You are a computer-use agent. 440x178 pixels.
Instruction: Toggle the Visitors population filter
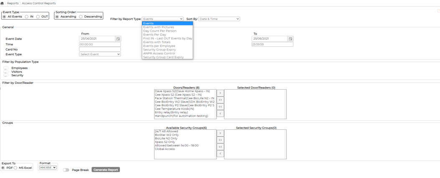coord(6,72)
